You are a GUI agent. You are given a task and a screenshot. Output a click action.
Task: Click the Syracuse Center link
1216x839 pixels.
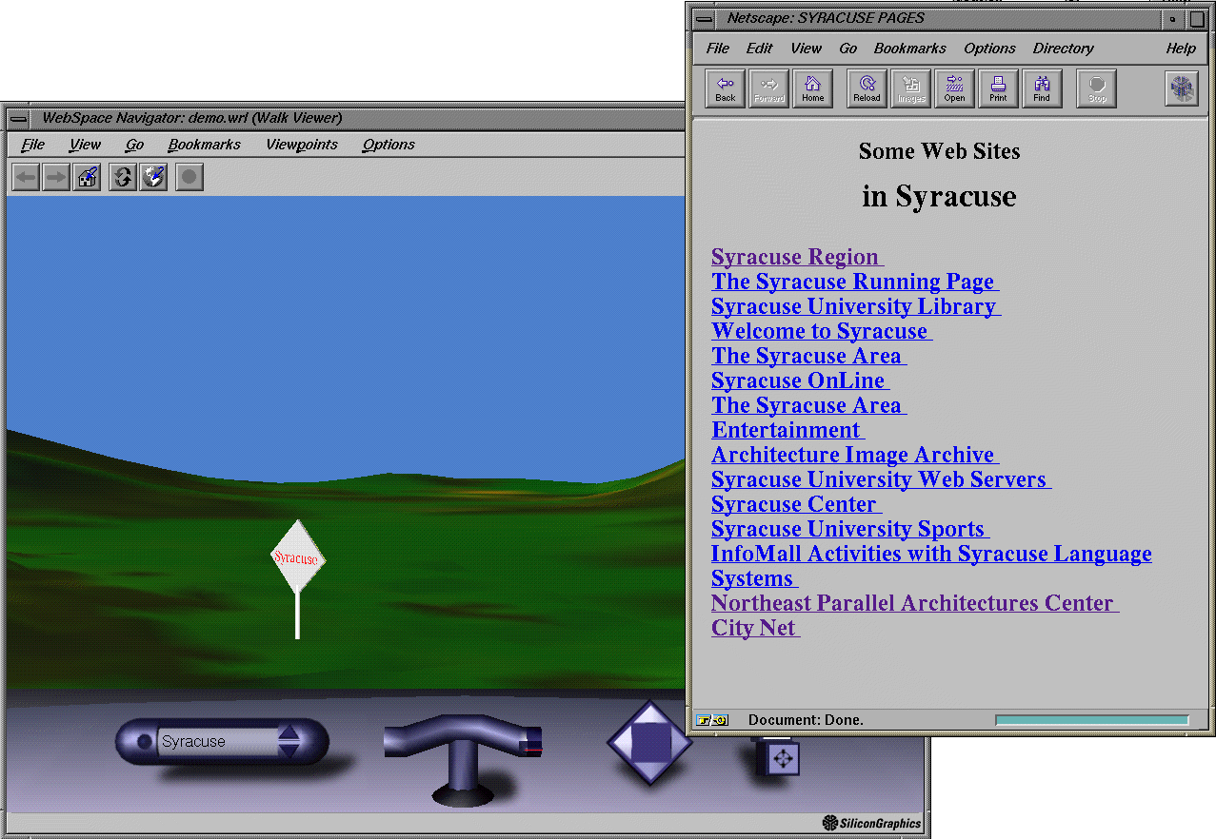click(x=796, y=504)
